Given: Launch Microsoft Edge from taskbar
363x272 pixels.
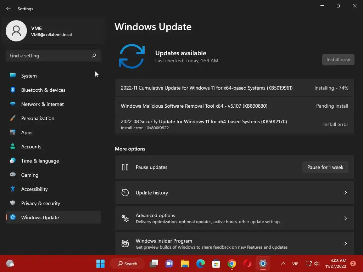Looking at the screenshot, I should pyautogui.click(x=201, y=263).
